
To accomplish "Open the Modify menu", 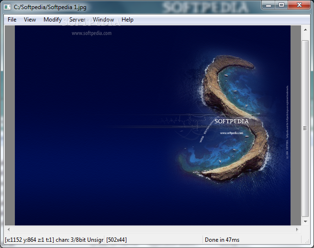I will pos(53,20).
